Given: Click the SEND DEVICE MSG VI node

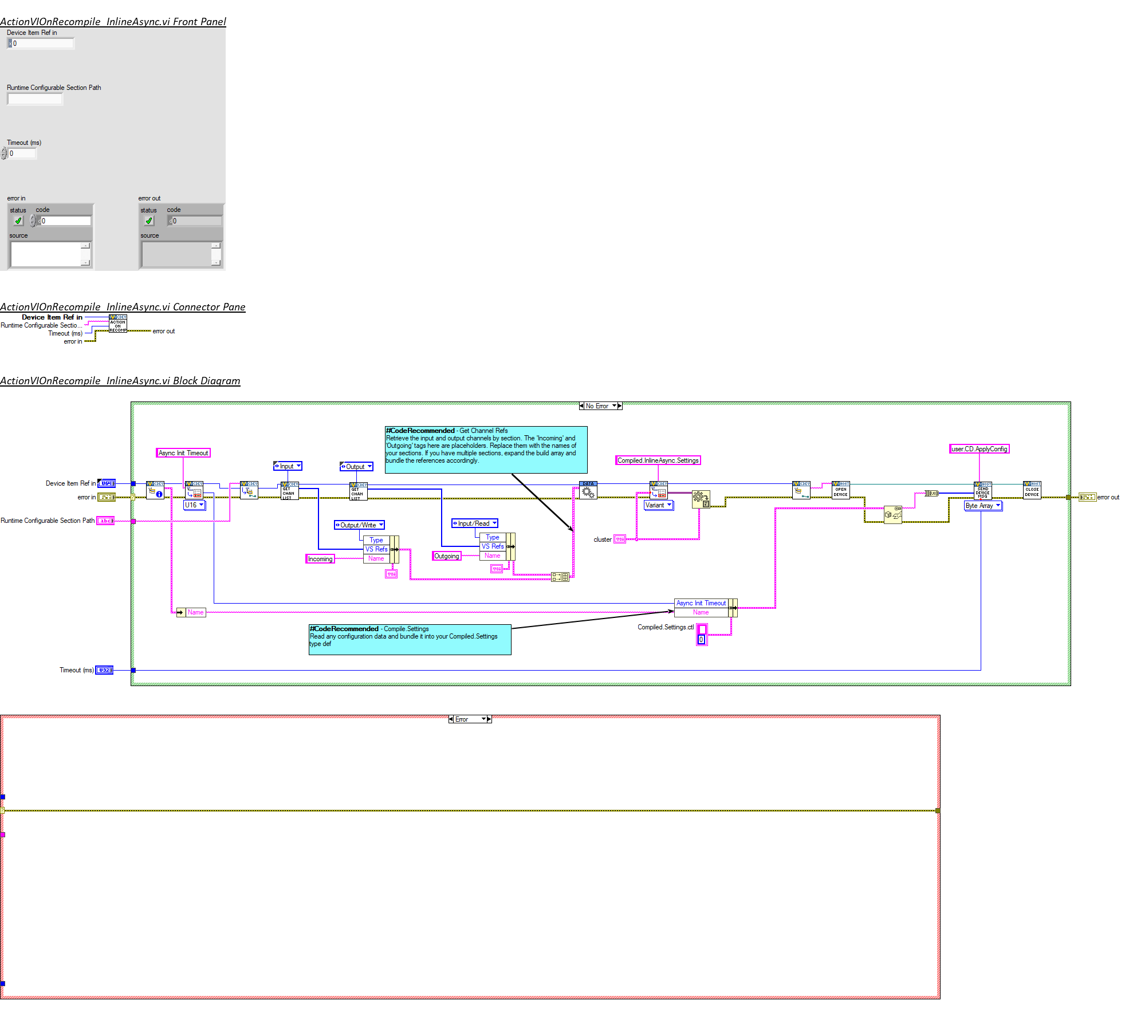Looking at the screenshot, I should [982, 491].
